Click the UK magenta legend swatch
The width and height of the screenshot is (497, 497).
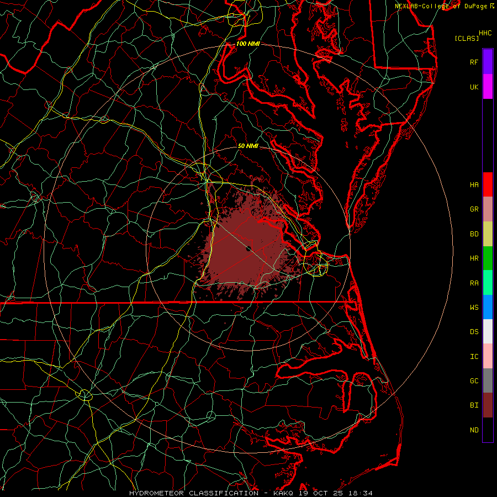click(488, 87)
